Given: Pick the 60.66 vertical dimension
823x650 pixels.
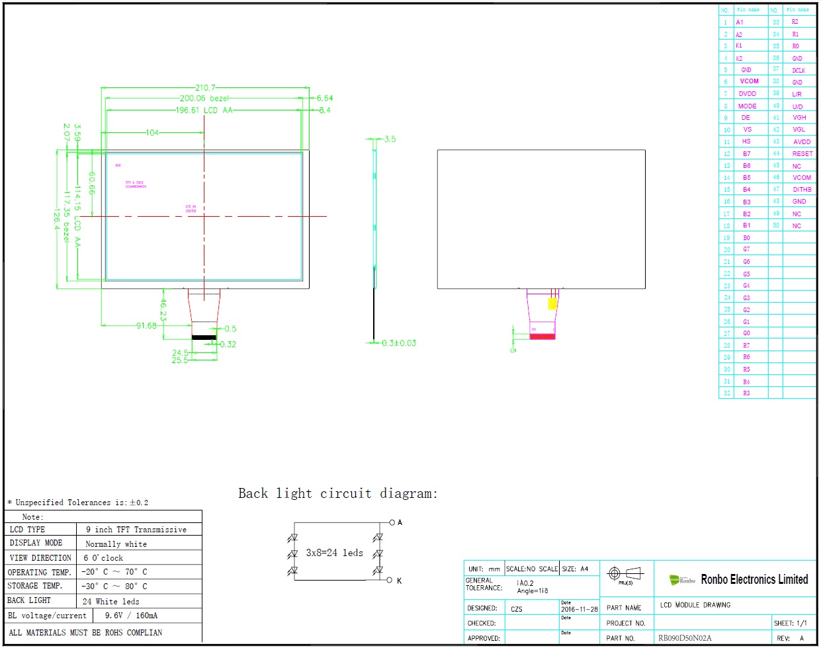Looking at the screenshot, I should [91, 184].
